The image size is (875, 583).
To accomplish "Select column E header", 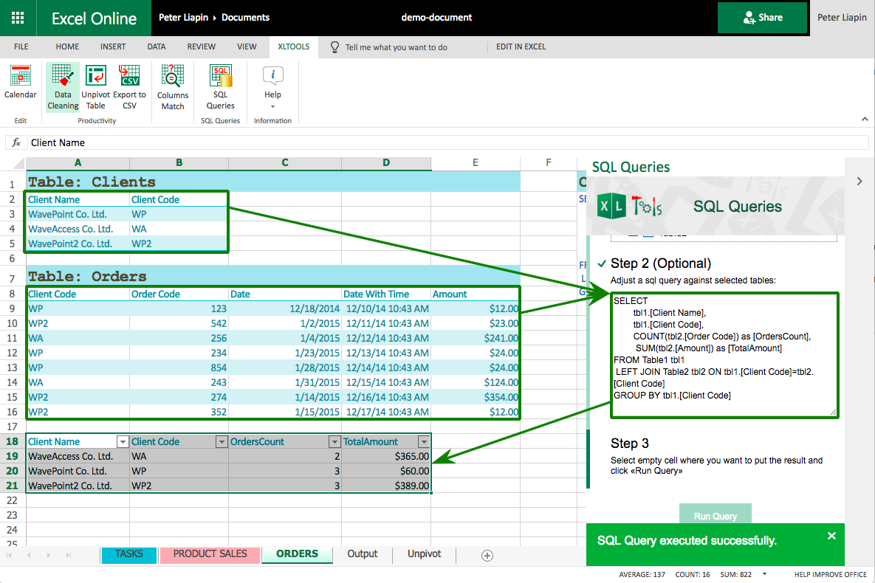I will point(476,162).
